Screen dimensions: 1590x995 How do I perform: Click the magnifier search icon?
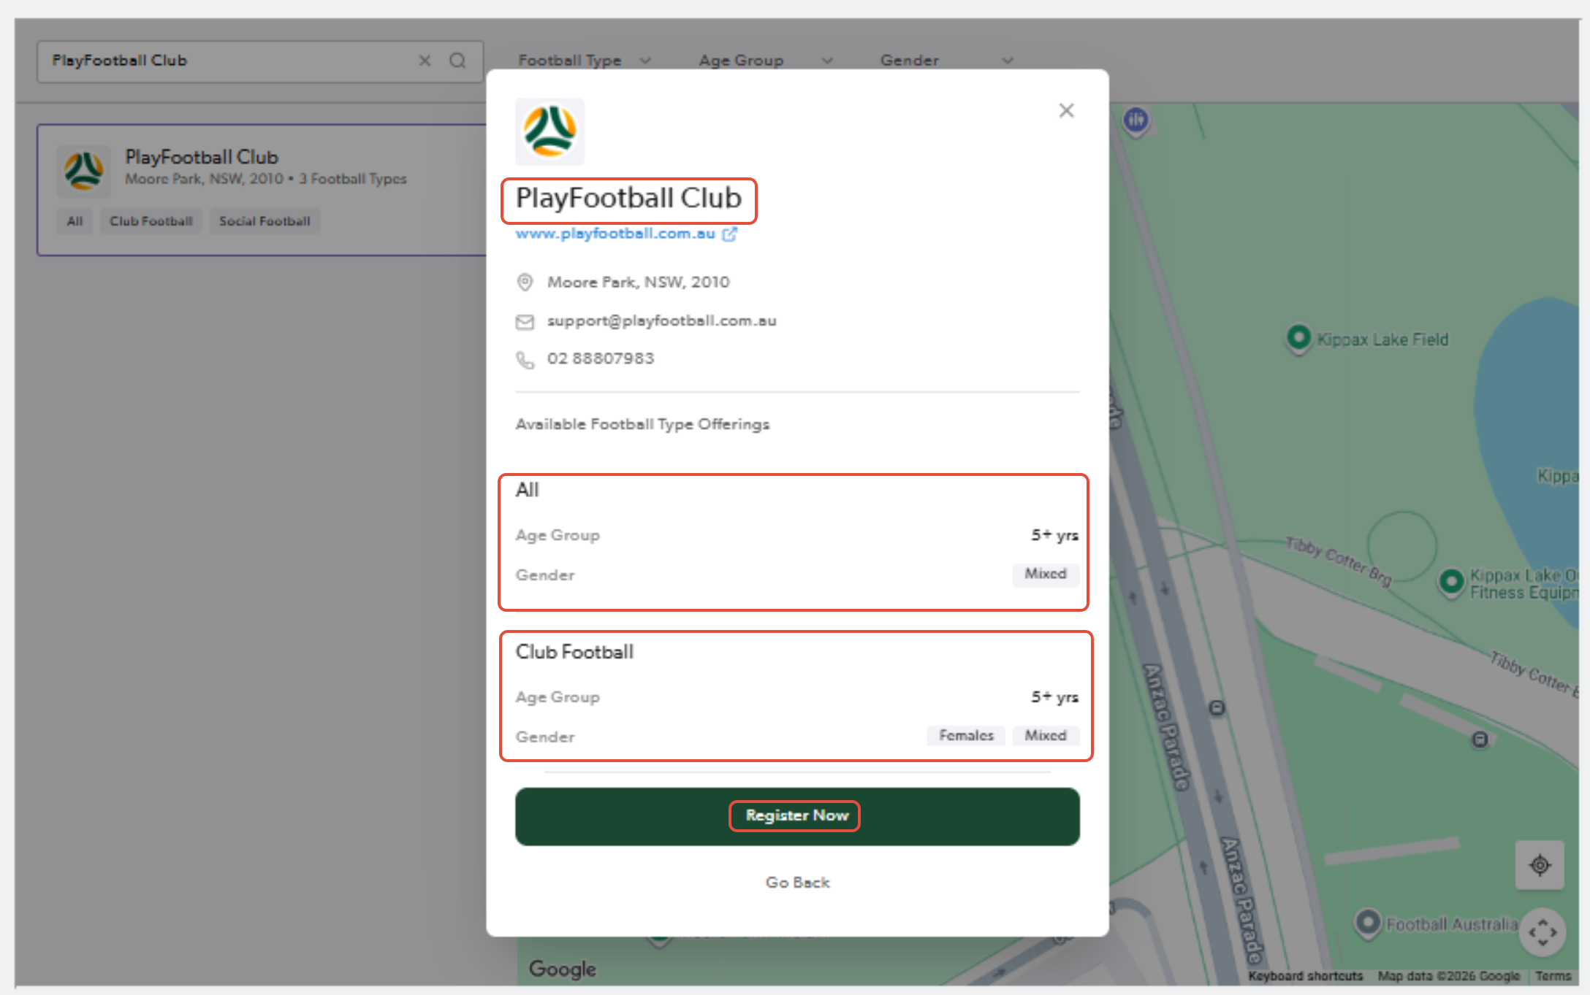point(457,61)
